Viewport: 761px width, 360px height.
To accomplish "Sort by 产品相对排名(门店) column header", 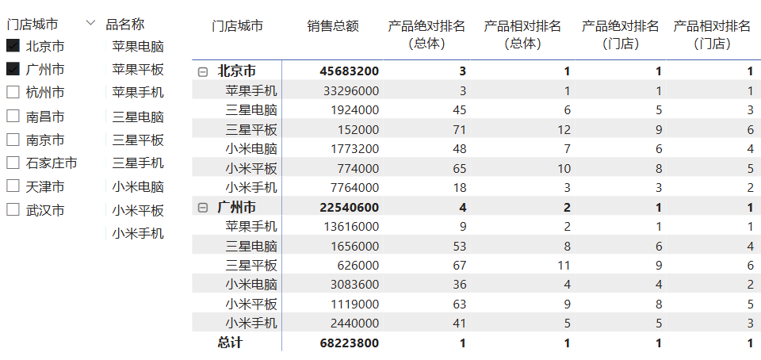I will click(712, 34).
